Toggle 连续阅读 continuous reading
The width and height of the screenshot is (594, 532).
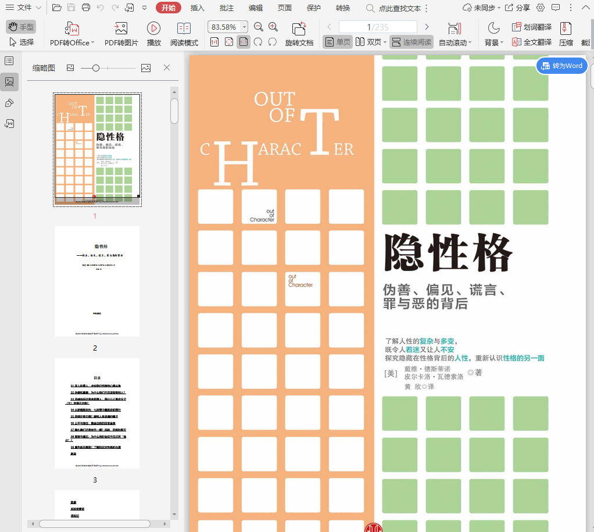(x=411, y=42)
